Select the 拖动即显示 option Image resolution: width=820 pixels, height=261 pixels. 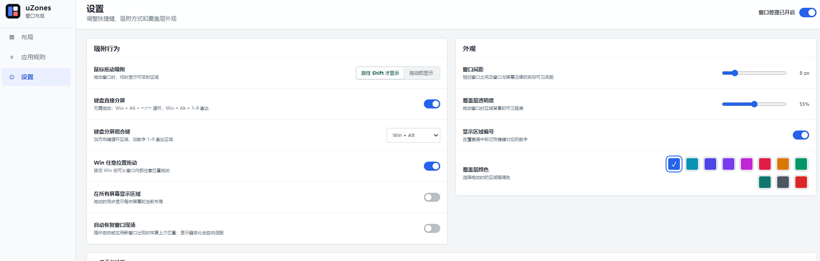click(x=421, y=73)
